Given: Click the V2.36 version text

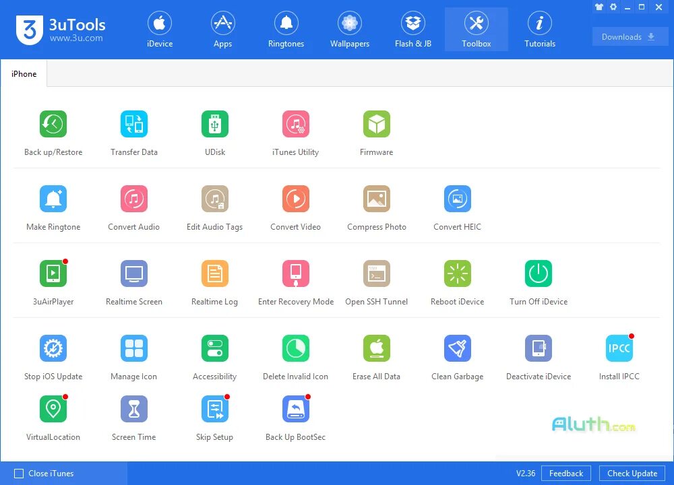Looking at the screenshot, I should (526, 474).
